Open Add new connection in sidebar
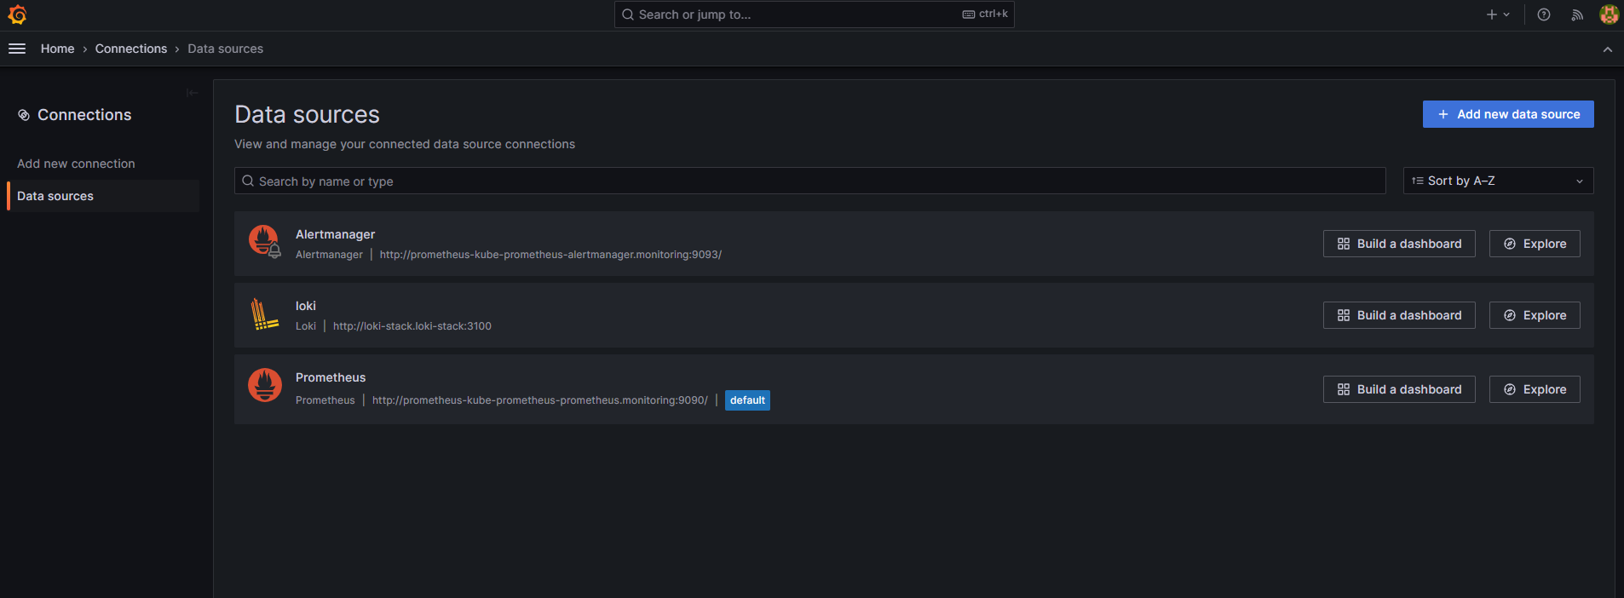1624x598 pixels. click(x=76, y=164)
